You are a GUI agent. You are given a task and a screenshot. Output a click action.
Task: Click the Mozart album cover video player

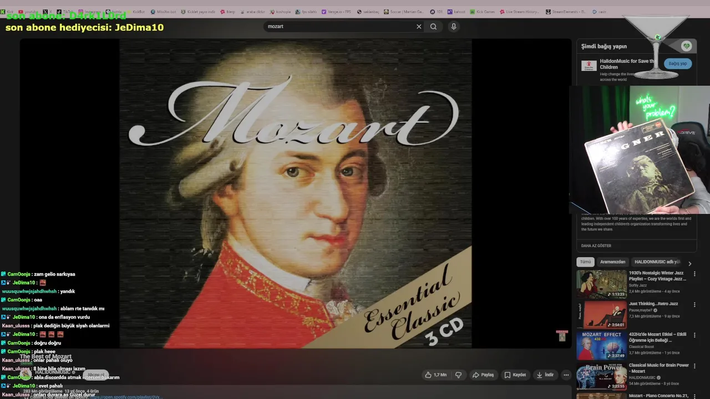pos(296,193)
